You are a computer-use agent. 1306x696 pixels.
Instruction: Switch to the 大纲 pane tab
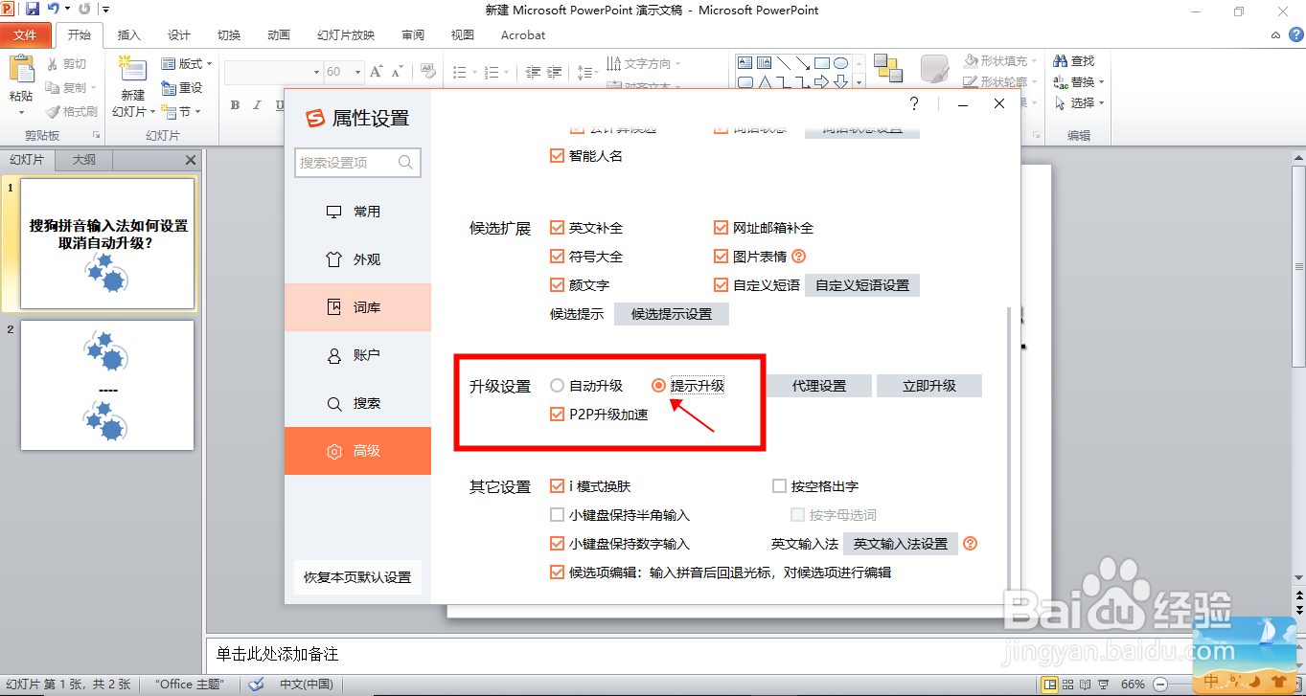point(84,160)
